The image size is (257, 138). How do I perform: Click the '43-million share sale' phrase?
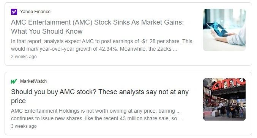[x=145, y=118]
